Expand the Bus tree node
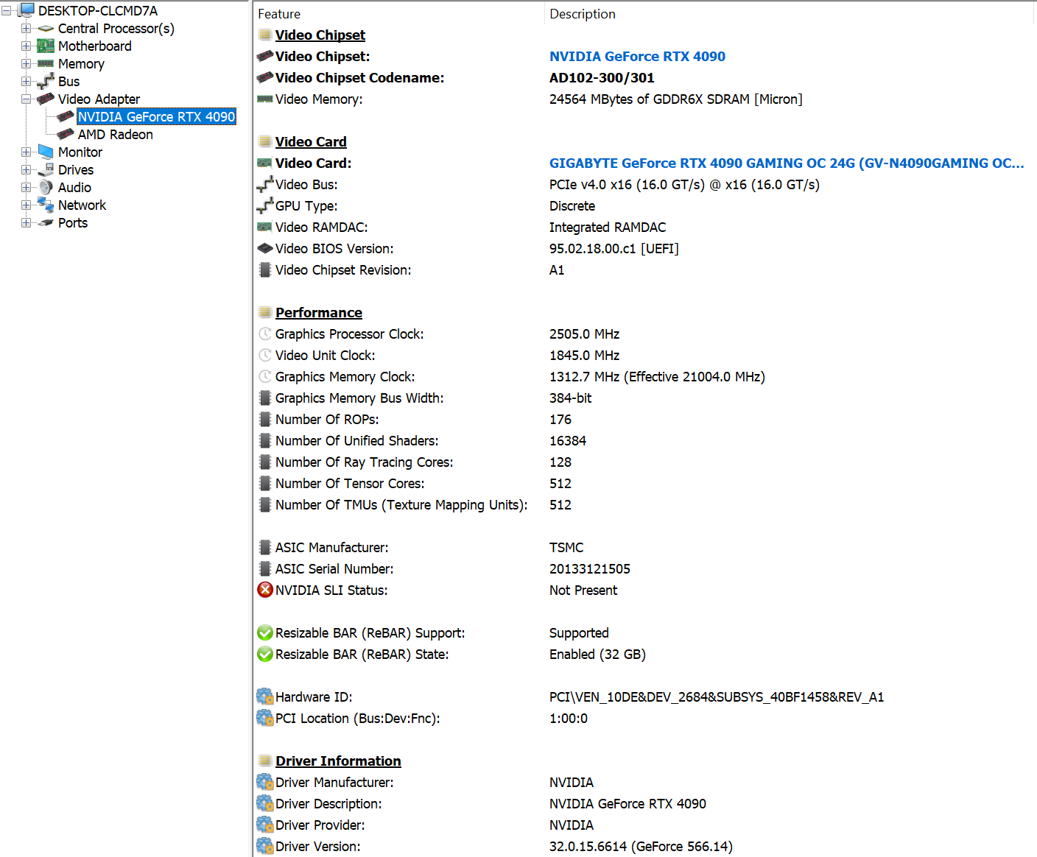 [26, 82]
